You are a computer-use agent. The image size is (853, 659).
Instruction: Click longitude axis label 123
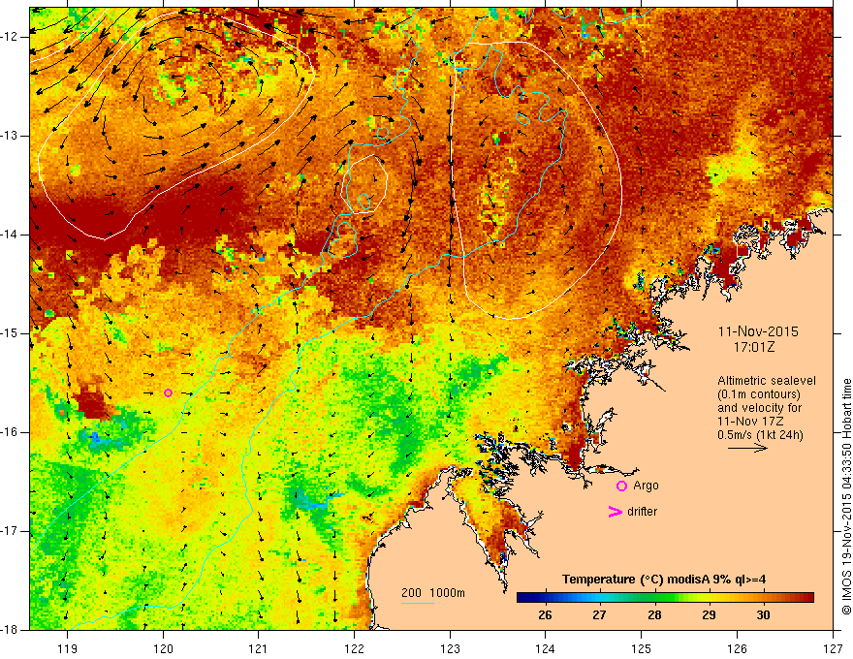coord(450,648)
